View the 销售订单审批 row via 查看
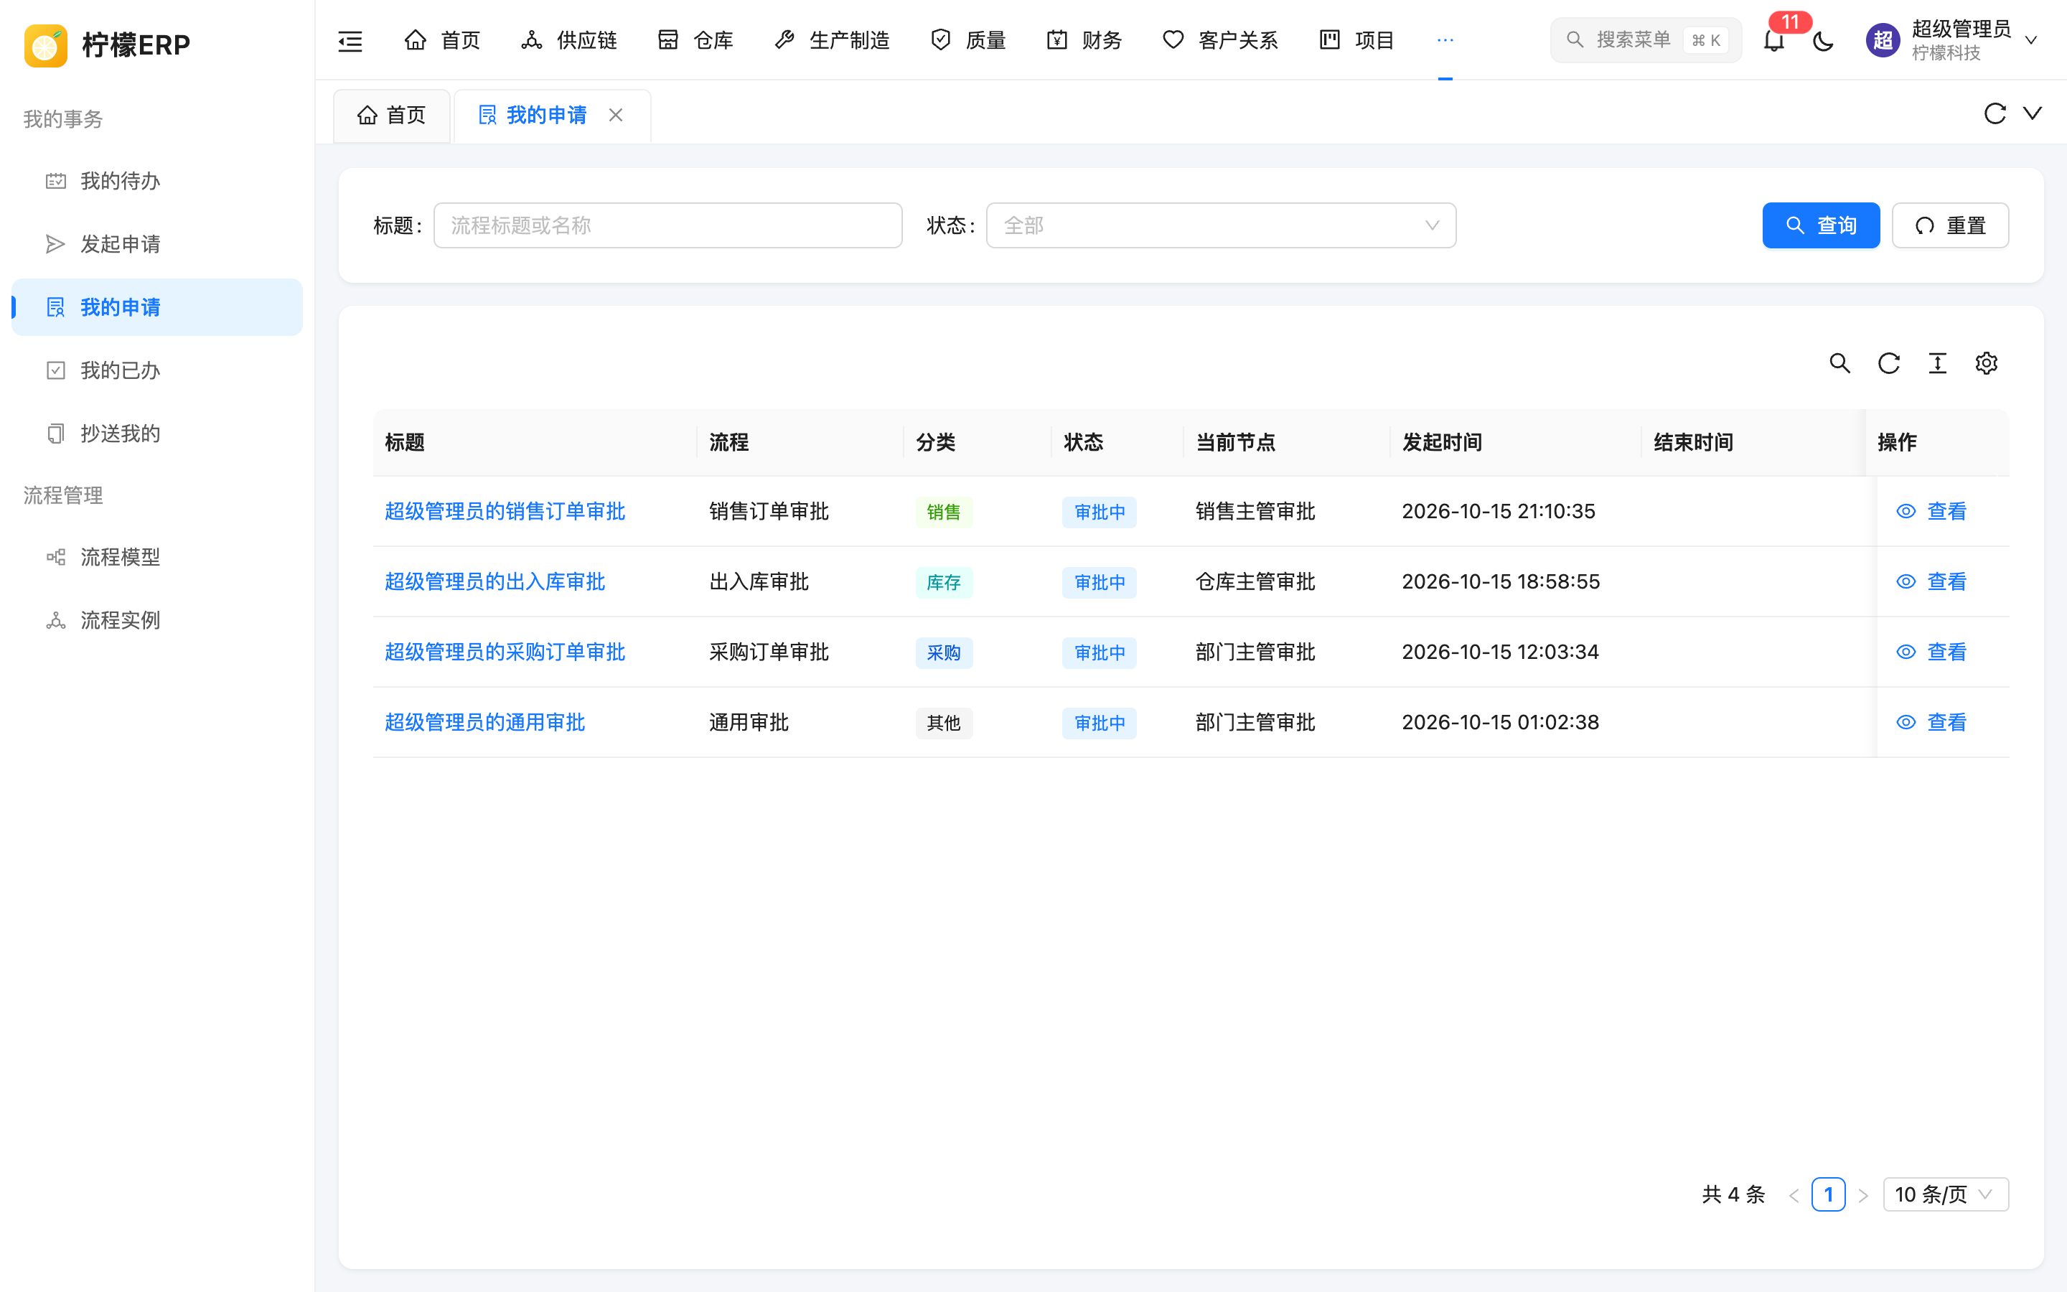 (x=1931, y=511)
